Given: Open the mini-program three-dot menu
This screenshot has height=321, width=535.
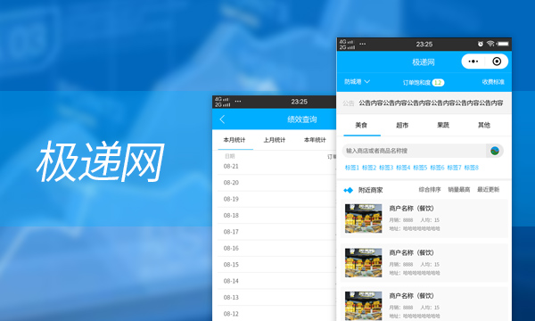Looking at the screenshot, I should (x=473, y=62).
